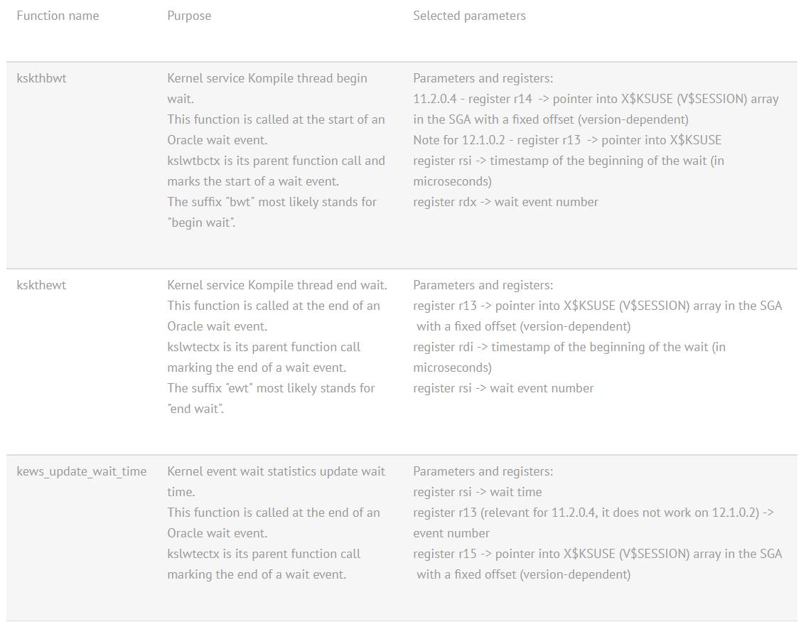
Task: Select the kskthewt function name cell
Action: click(41, 285)
